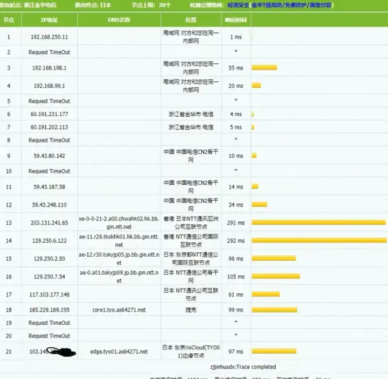
Task: Click DNS name ae-0.a01.tokyjp09.jp.bb.gin.ntt.net
Action: [x=119, y=277]
